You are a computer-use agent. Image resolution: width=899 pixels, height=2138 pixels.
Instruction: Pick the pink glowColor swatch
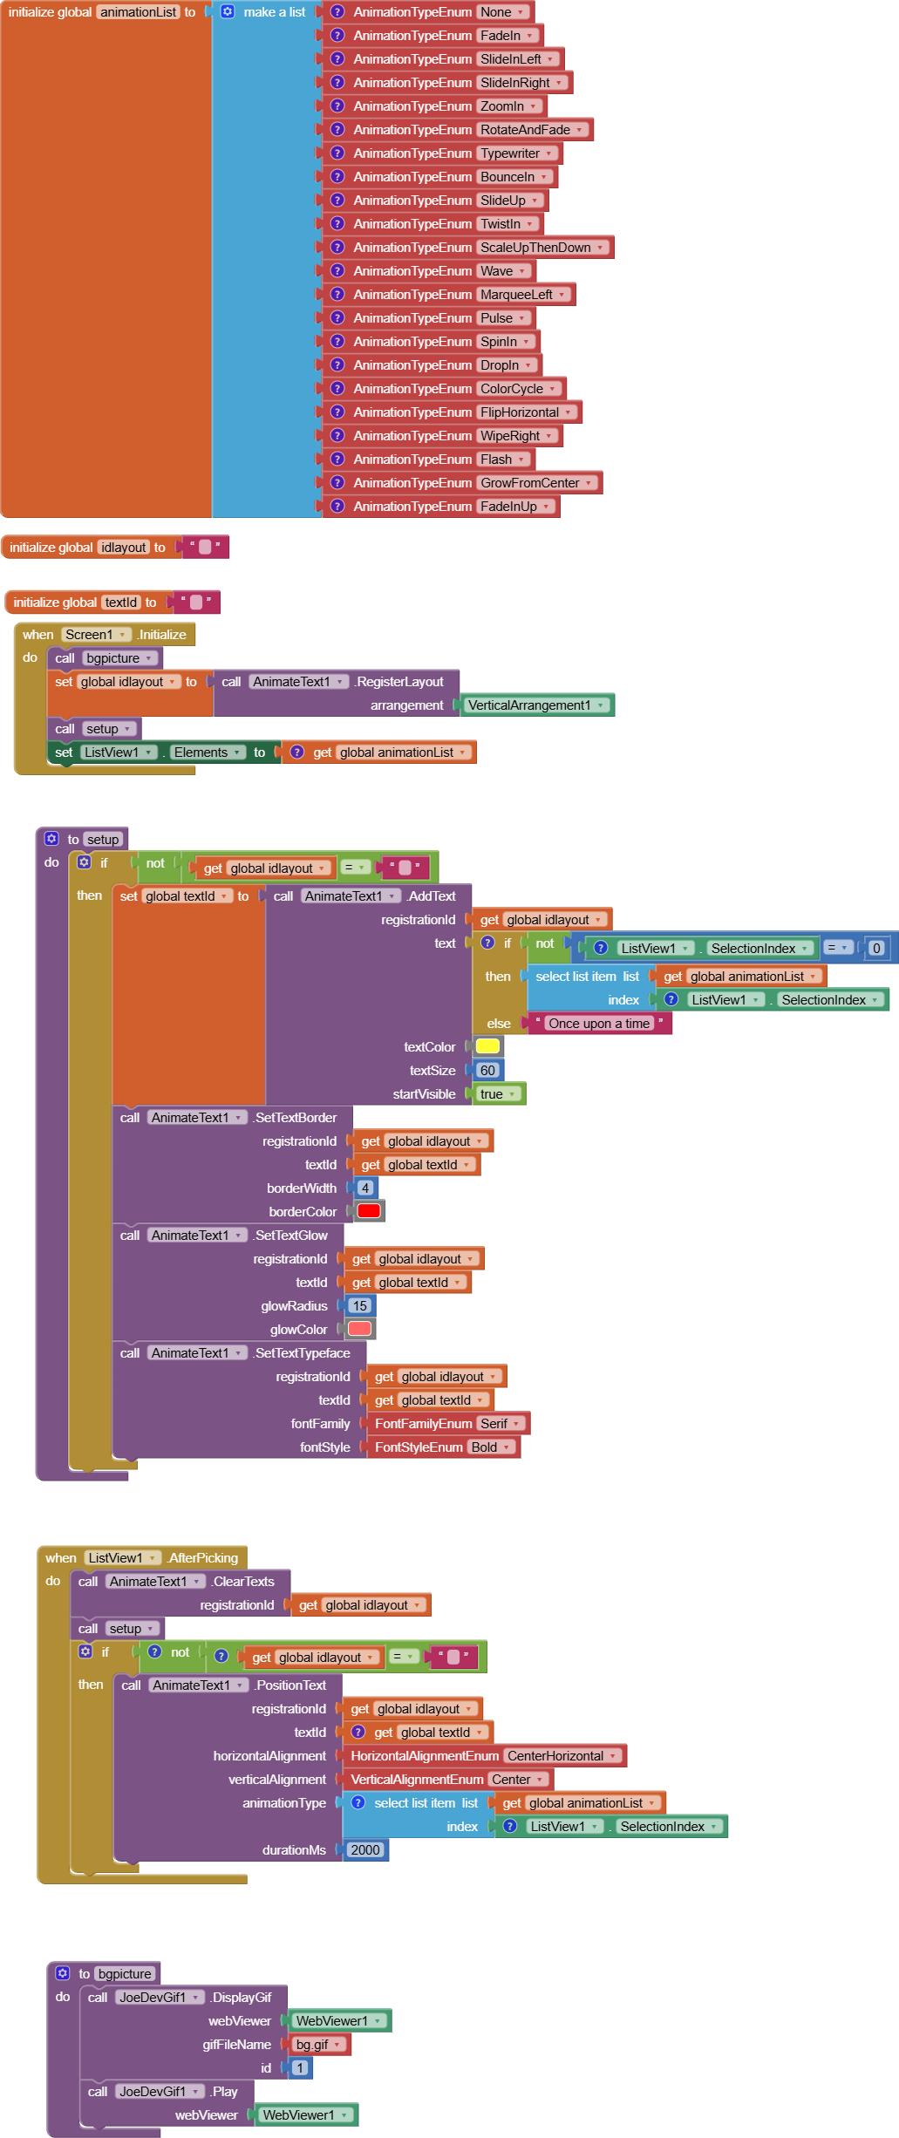[x=359, y=1329]
